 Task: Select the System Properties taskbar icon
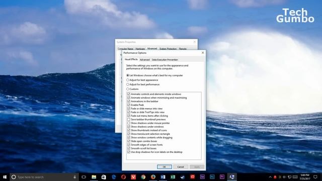coord(232,177)
